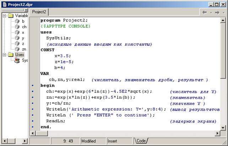Maximize the Project2.dpr window
Viewport: 228px width, 146px height.
[217, 5]
